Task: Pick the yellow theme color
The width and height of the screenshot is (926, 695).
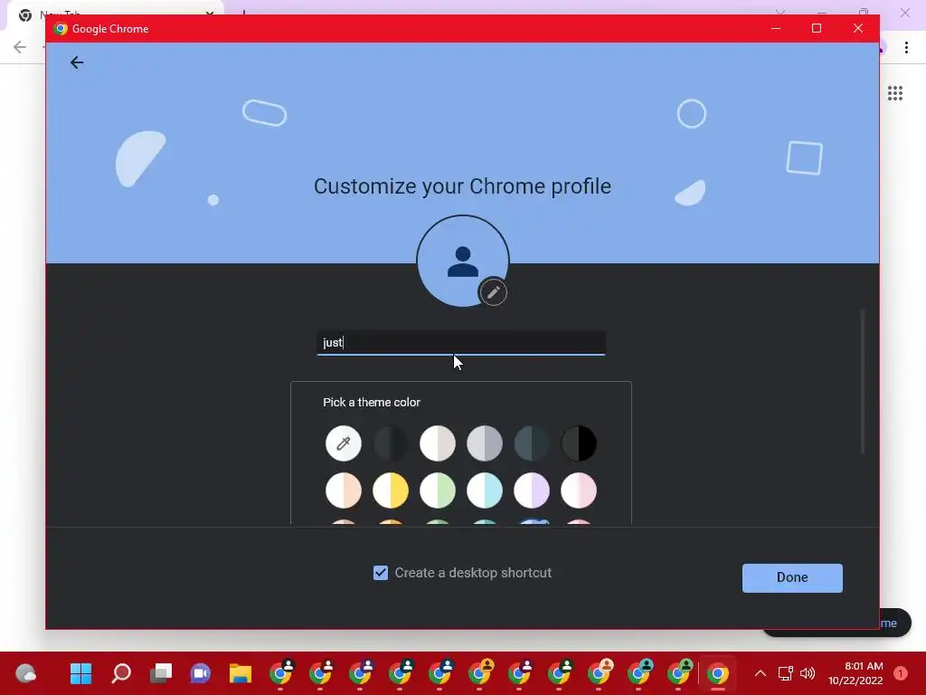Action: pyautogui.click(x=391, y=490)
